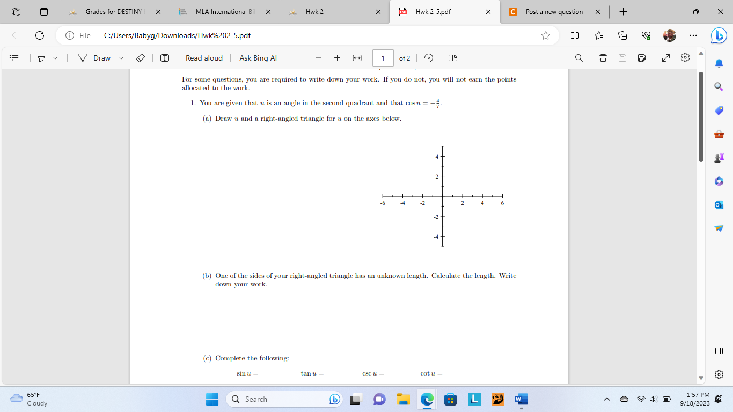Refresh the current page
The image size is (733, 412).
[40, 35]
